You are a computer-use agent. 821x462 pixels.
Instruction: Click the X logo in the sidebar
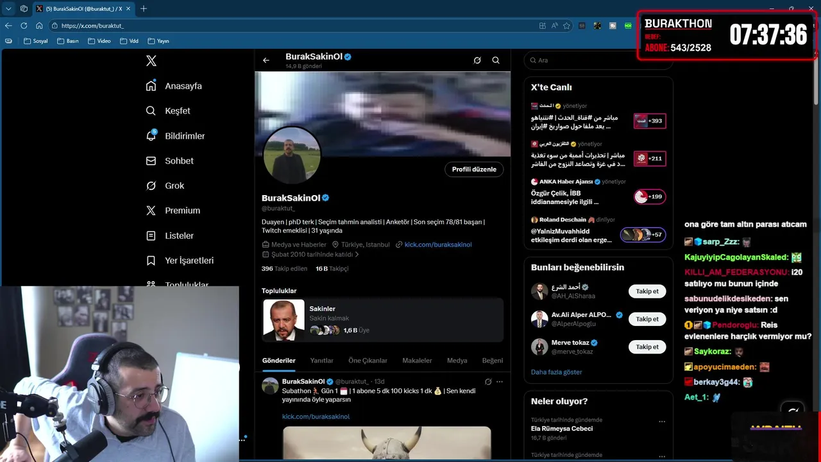point(151,61)
